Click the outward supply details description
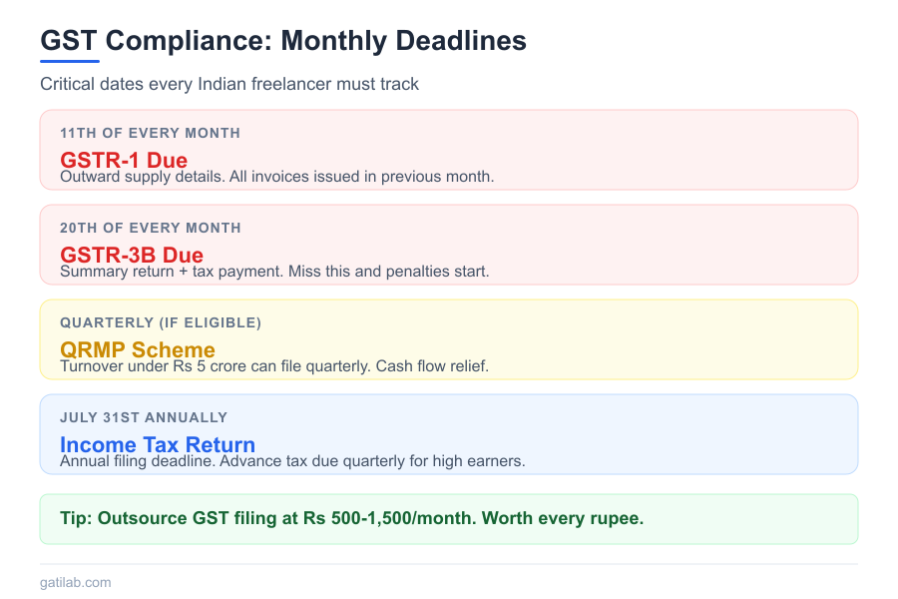 point(277,177)
